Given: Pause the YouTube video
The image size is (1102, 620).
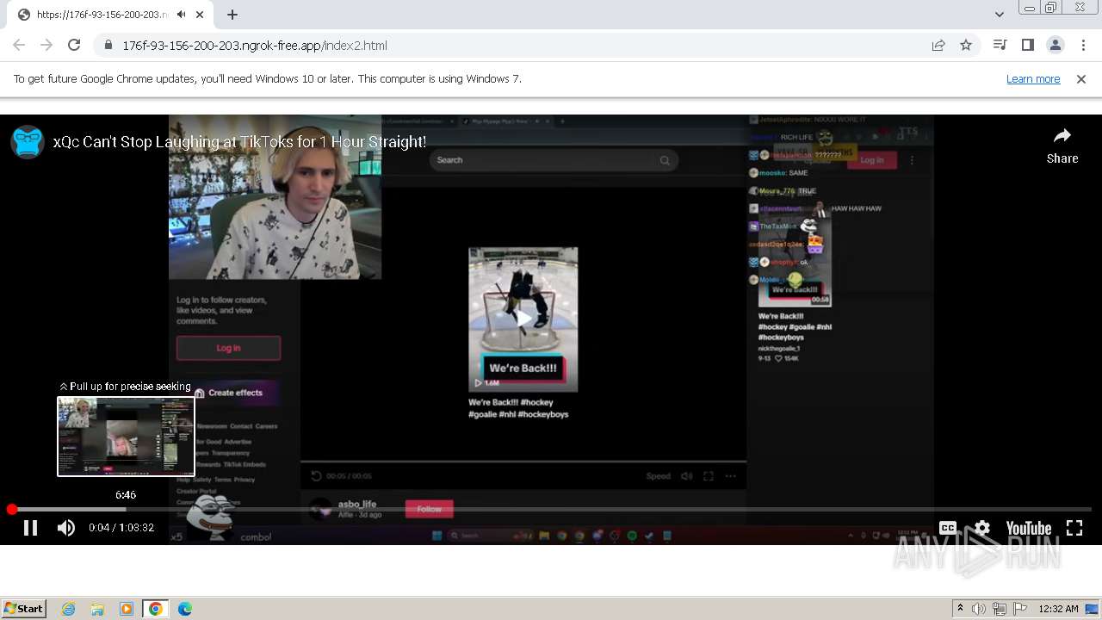Looking at the screenshot, I should coord(30,528).
